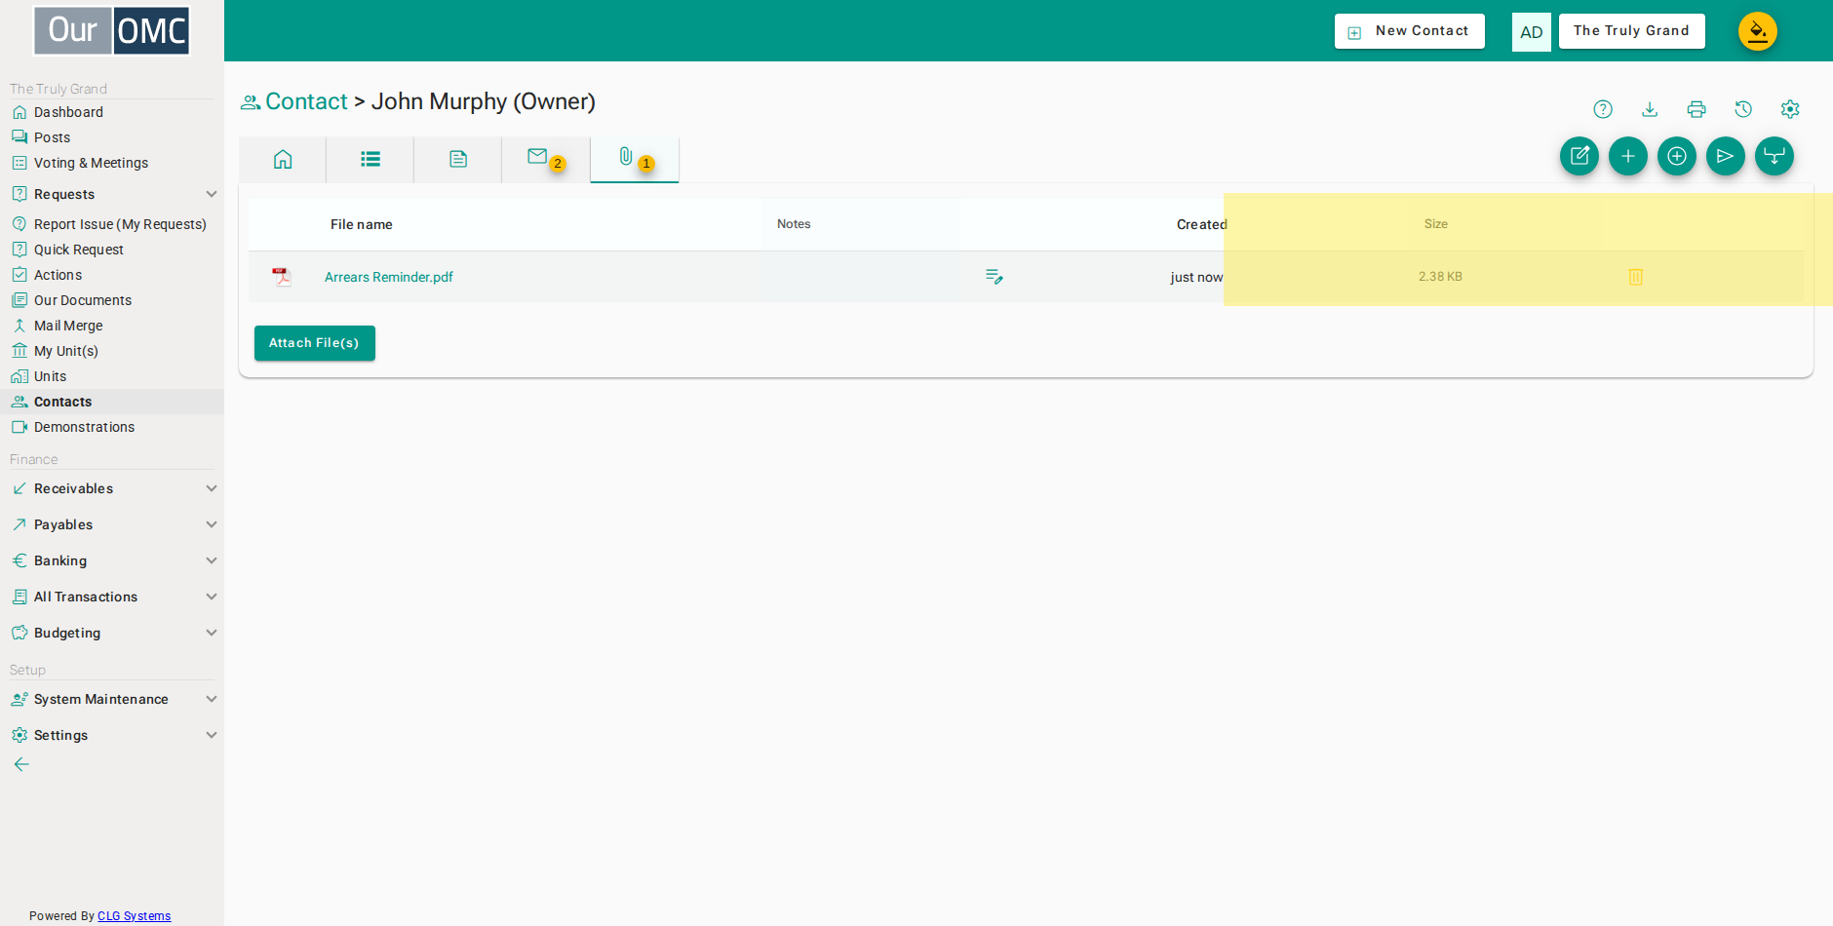Click the PDF file icon beside Arrears Reminder
This screenshot has width=1833, height=926.
click(282, 277)
